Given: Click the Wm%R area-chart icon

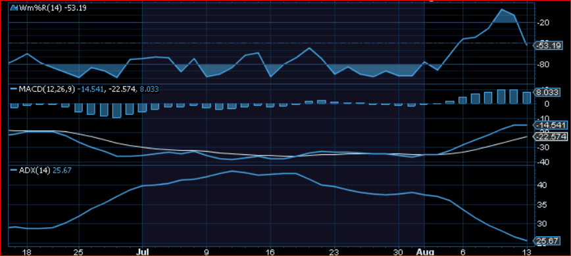Looking at the screenshot, I should (13, 8).
